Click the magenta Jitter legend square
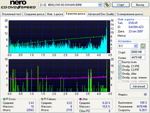The height and width of the screenshot is (113, 150). [80, 99]
